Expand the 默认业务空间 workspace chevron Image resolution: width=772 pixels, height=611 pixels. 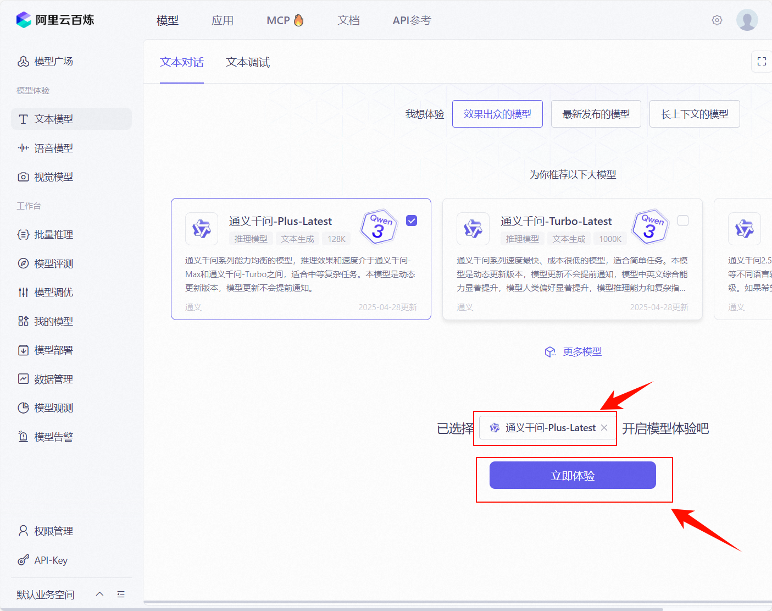[x=99, y=594]
